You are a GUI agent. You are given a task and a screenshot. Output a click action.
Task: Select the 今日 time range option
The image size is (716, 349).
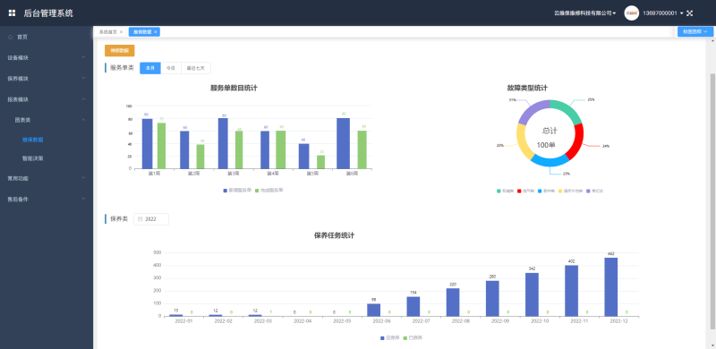click(x=171, y=68)
